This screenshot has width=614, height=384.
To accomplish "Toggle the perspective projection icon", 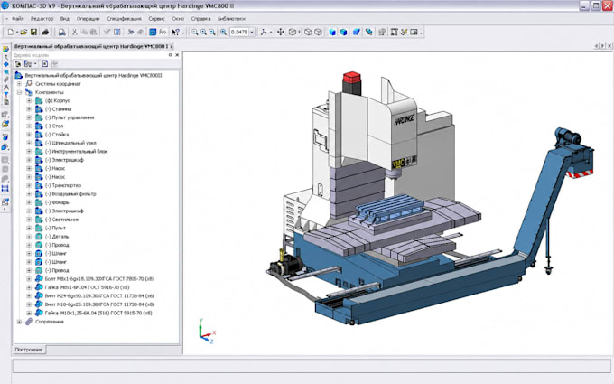I will click(357, 33).
